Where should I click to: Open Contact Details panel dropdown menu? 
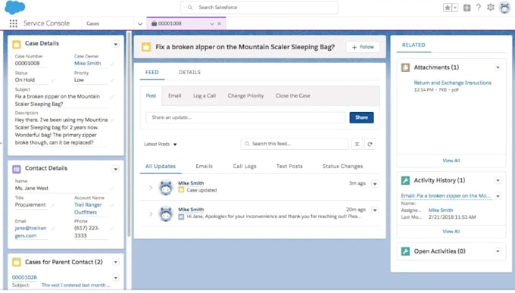(116, 169)
